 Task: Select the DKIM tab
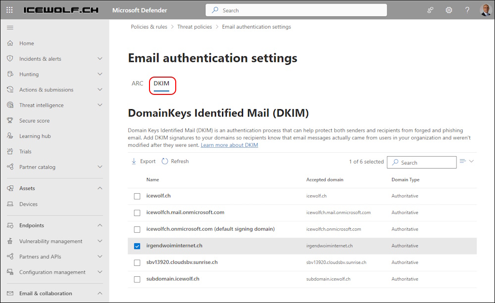[161, 83]
